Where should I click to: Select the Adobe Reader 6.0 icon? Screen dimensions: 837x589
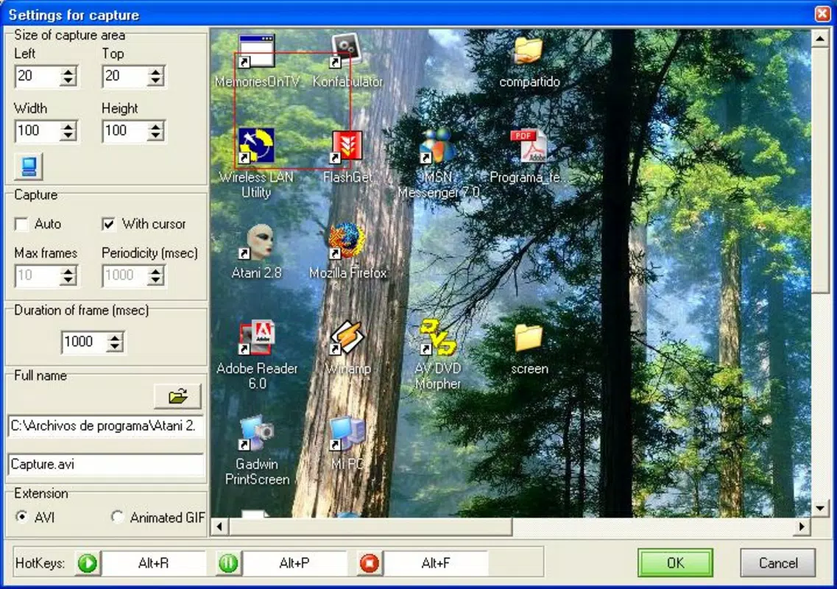pyautogui.click(x=257, y=338)
